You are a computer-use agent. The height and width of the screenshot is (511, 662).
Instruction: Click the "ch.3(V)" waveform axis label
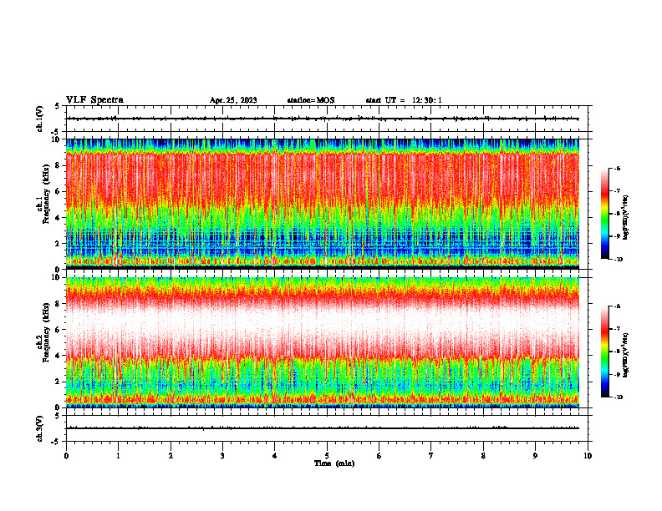pyautogui.click(x=40, y=428)
